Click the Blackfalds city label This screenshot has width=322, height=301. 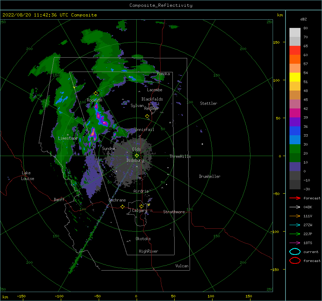152,99
